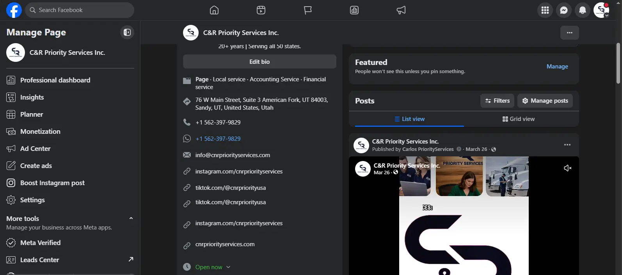
Task: Open Leads Center
Action: 70,260
